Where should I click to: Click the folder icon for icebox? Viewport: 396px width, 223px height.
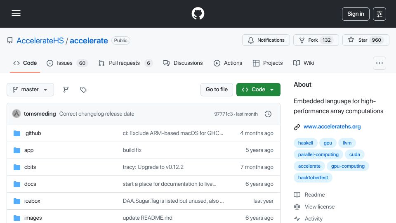[17, 201]
